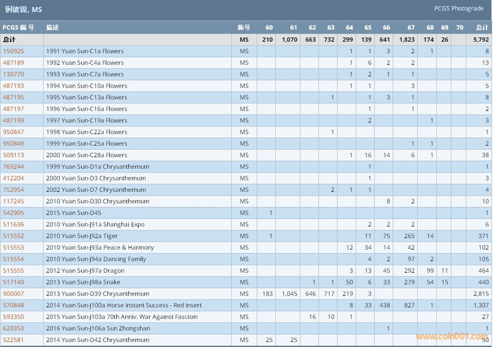Click PCGS number 487189 for 1992 Flowers
This screenshot has height=347, width=493.
tap(13, 62)
